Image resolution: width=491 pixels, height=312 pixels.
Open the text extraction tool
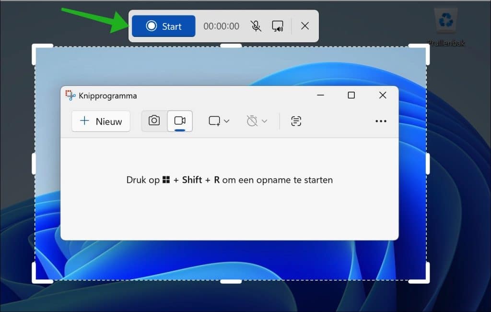(x=296, y=121)
